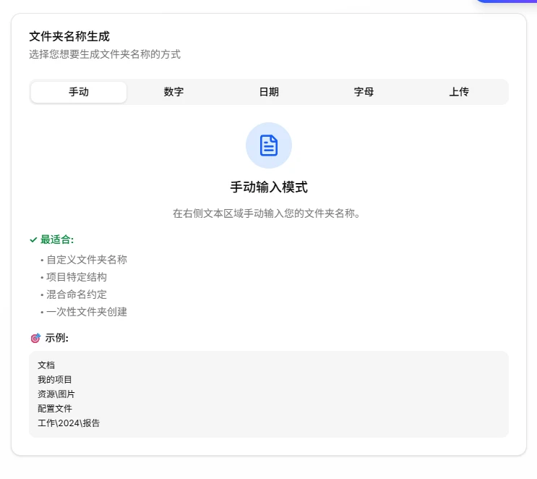
Task: Click the 文件夹名称生成 title
Action: pos(69,36)
